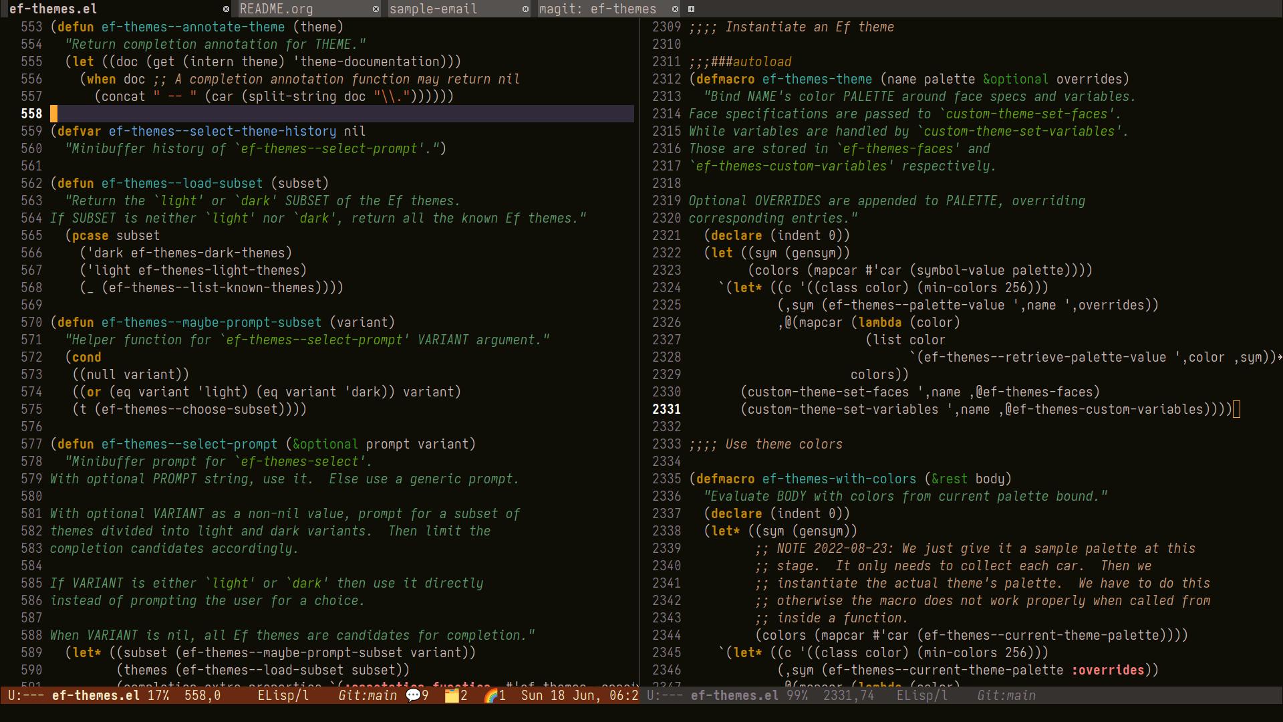Click the U:--- status in left mode line
1283x722 pixels.
tap(26, 695)
